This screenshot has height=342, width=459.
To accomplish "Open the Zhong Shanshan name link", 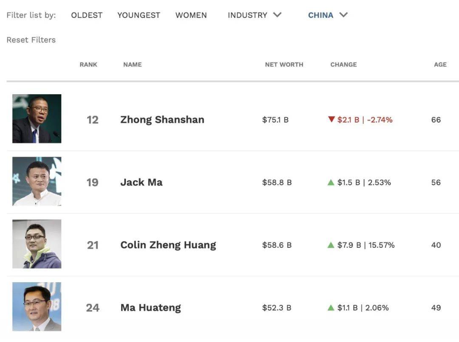I will point(162,120).
